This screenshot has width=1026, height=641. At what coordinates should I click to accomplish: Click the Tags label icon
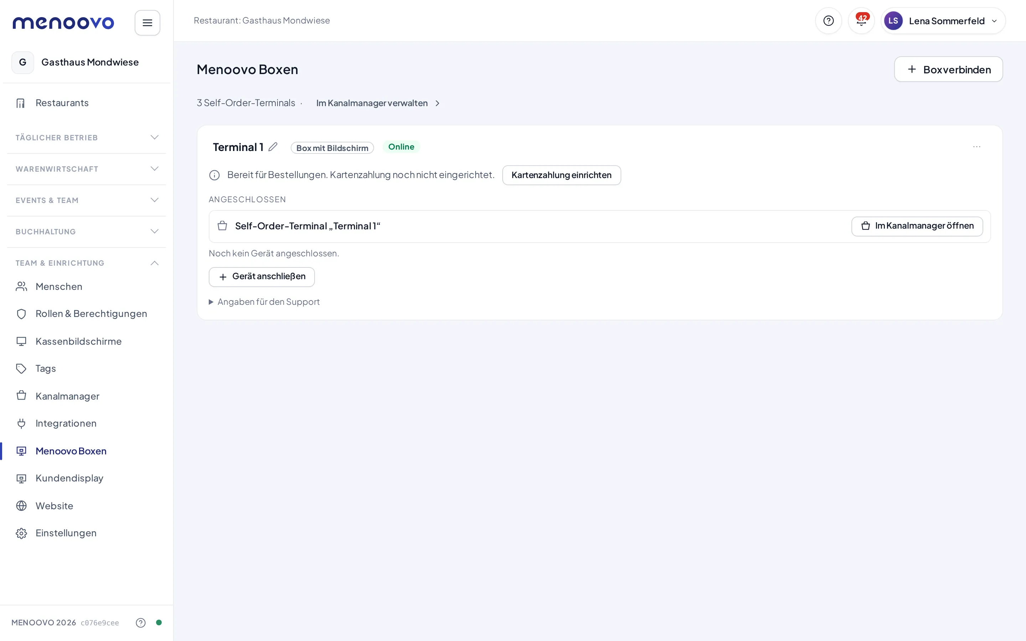(21, 369)
